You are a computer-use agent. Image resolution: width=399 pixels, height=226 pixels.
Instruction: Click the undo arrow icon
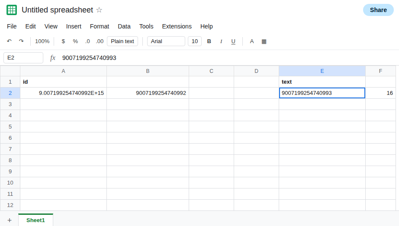10,41
